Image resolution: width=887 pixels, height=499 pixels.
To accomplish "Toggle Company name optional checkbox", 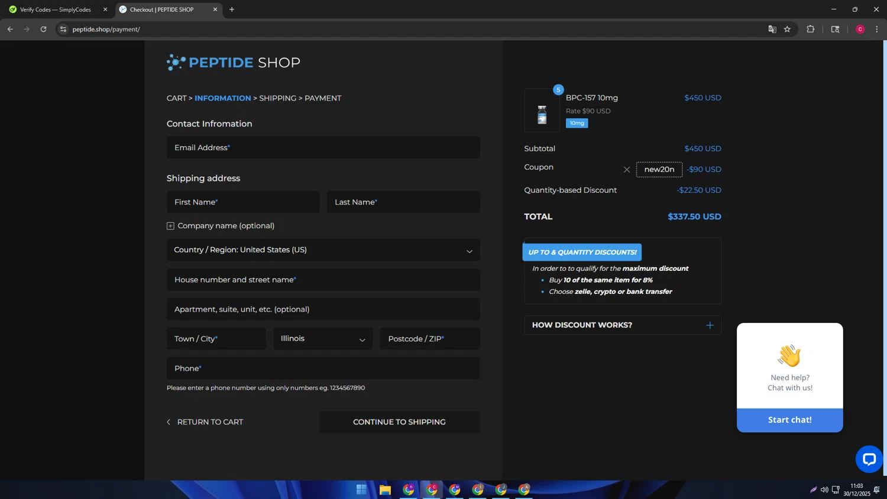I will pos(170,226).
